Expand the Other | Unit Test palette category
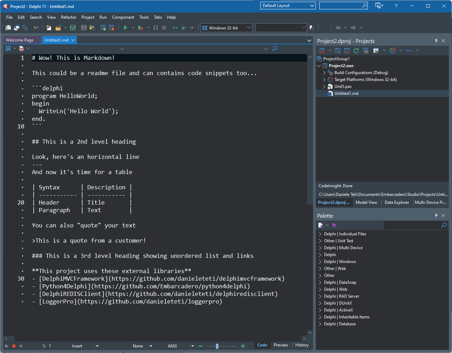The height and width of the screenshot is (353, 452). 320,241
